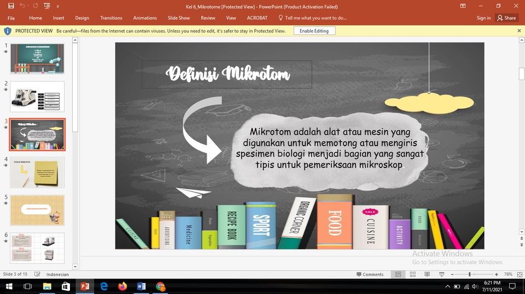Click the Share button
The image size is (525, 294).
coord(506,18)
